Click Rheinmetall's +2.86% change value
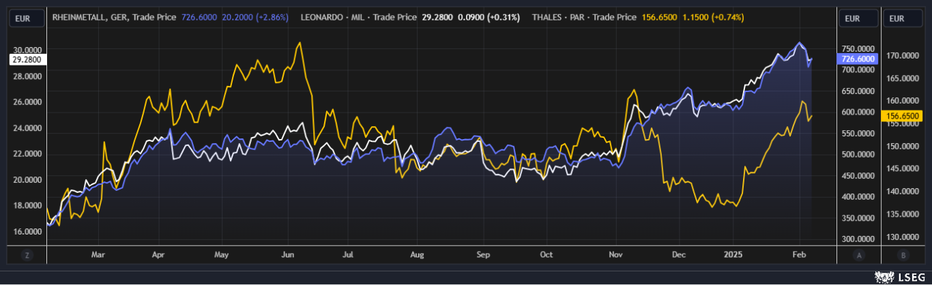The width and height of the screenshot is (932, 285). (272, 16)
